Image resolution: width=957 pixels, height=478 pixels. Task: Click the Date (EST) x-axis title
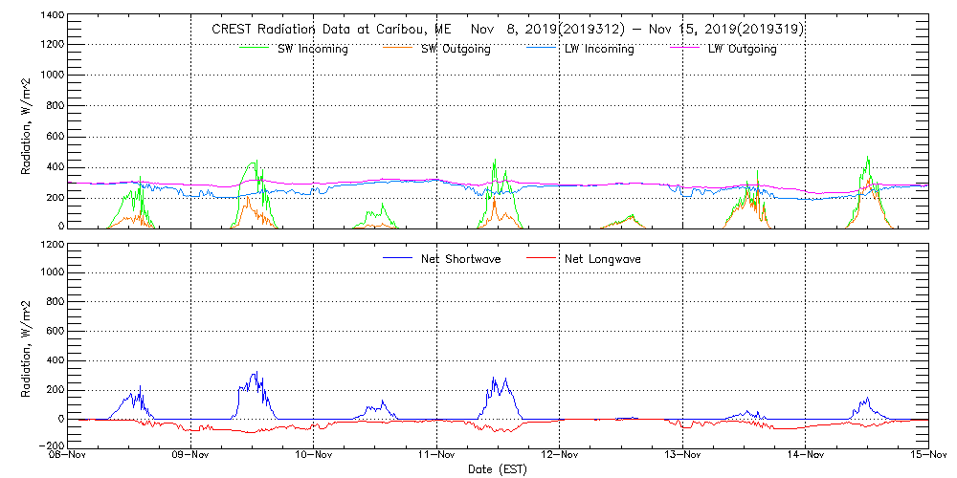coord(499,469)
